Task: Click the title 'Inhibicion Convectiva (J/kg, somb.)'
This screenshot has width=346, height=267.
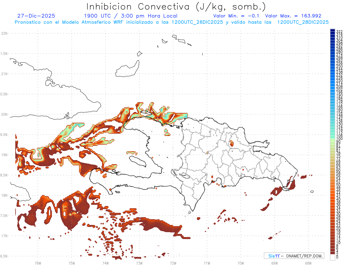Action: tap(176, 7)
